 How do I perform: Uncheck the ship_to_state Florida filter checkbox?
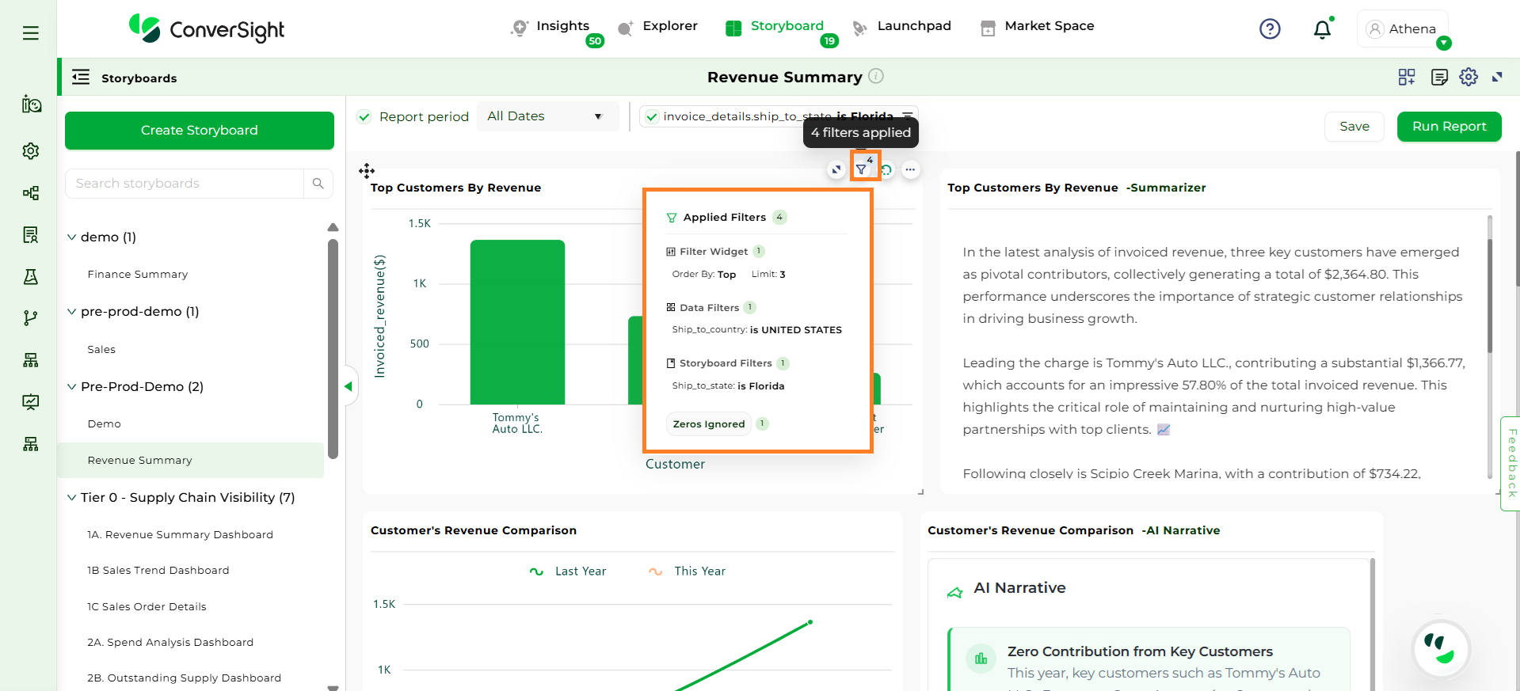tap(652, 117)
